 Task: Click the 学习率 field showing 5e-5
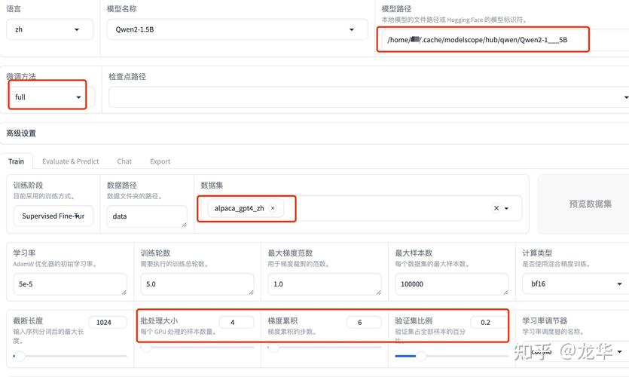pyautogui.click(x=70, y=284)
